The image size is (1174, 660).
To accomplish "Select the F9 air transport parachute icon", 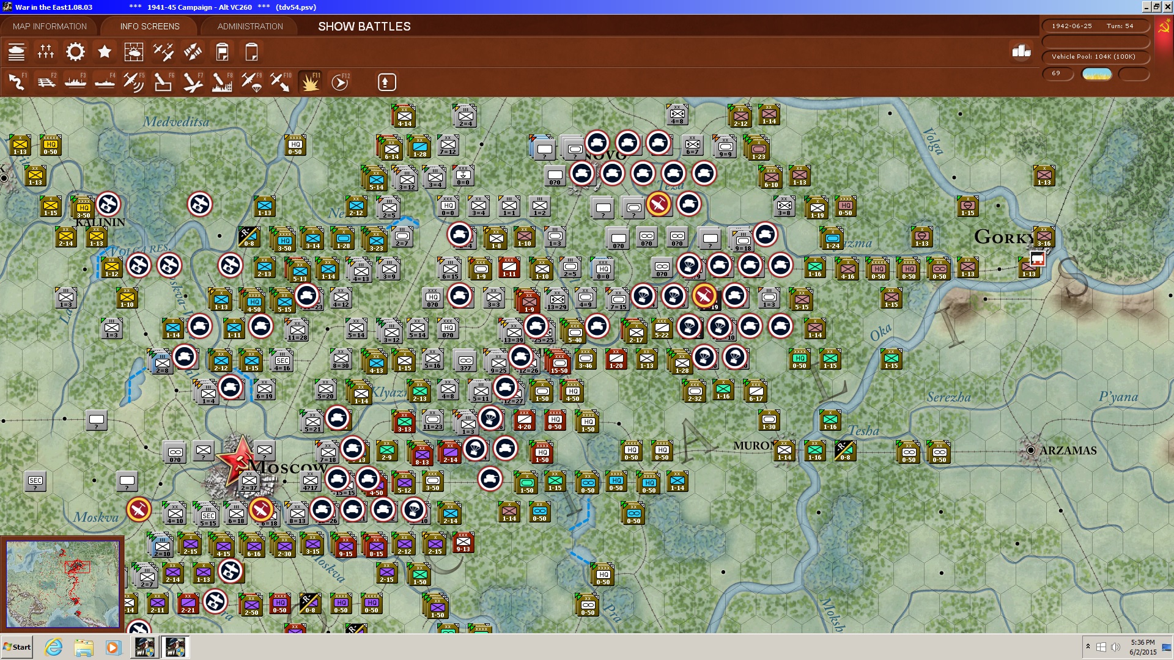I will pos(251,82).
